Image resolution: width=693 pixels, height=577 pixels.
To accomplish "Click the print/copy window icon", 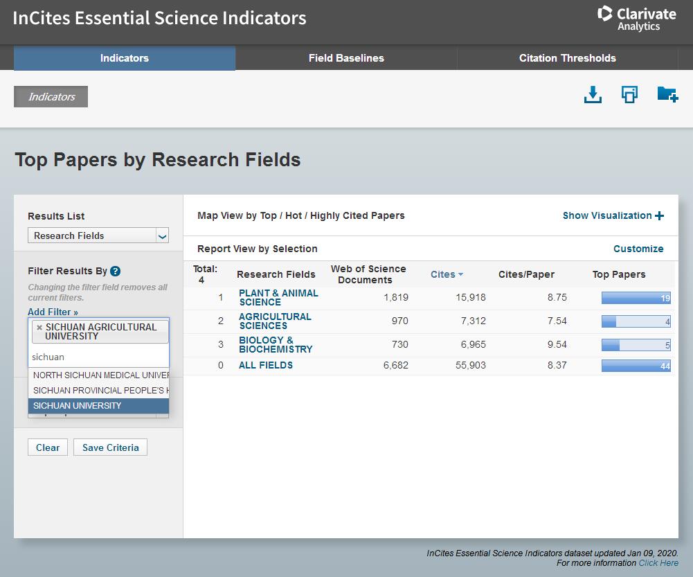I will point(629,95).
